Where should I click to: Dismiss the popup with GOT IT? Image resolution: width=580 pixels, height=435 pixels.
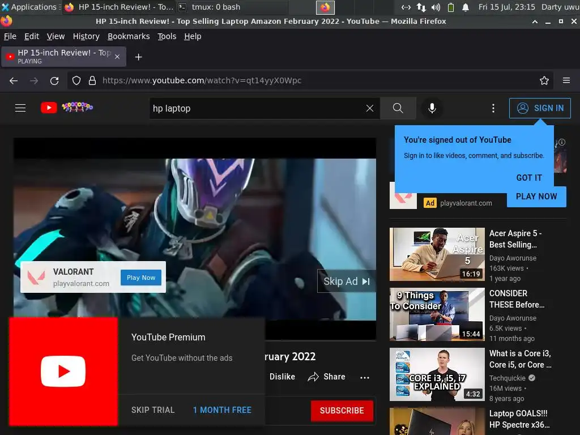[x=529, y=177]
